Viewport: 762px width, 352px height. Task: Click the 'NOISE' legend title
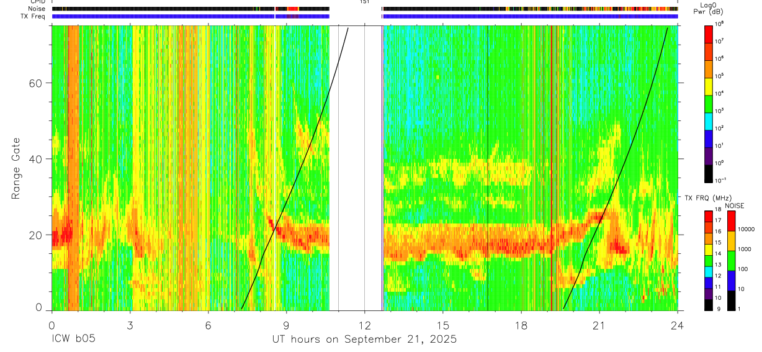[734, 205]
